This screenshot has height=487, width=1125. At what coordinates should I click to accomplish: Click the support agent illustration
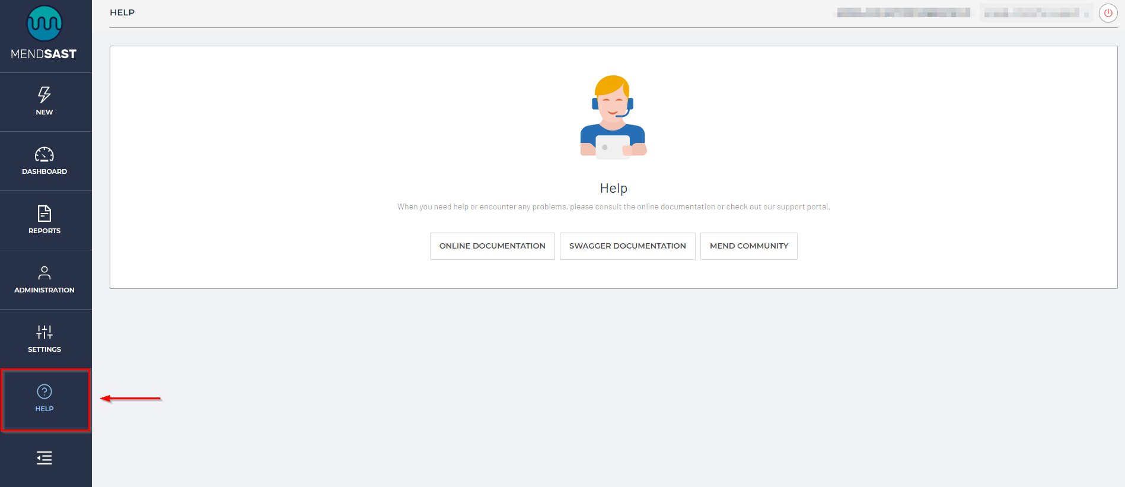[x=613, y=117]
